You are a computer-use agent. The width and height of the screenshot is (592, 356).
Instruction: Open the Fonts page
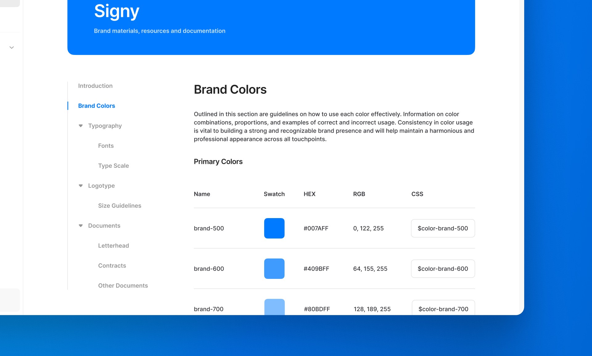106,146
